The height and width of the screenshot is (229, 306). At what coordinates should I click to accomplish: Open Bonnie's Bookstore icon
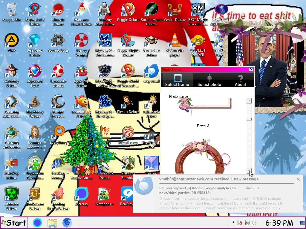(x=35, y=137)
